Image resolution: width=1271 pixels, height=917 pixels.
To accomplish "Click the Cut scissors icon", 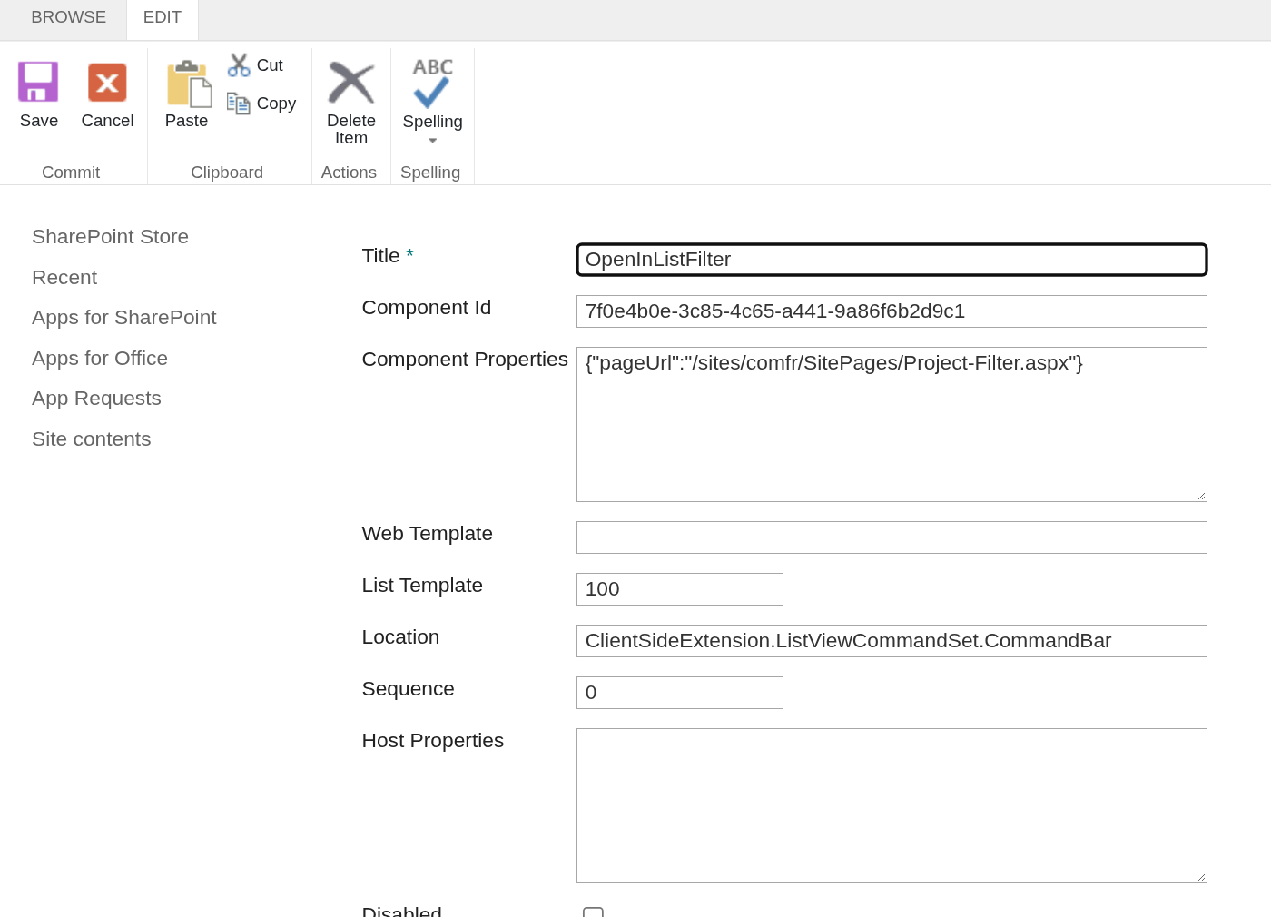I will pos(239,65).
